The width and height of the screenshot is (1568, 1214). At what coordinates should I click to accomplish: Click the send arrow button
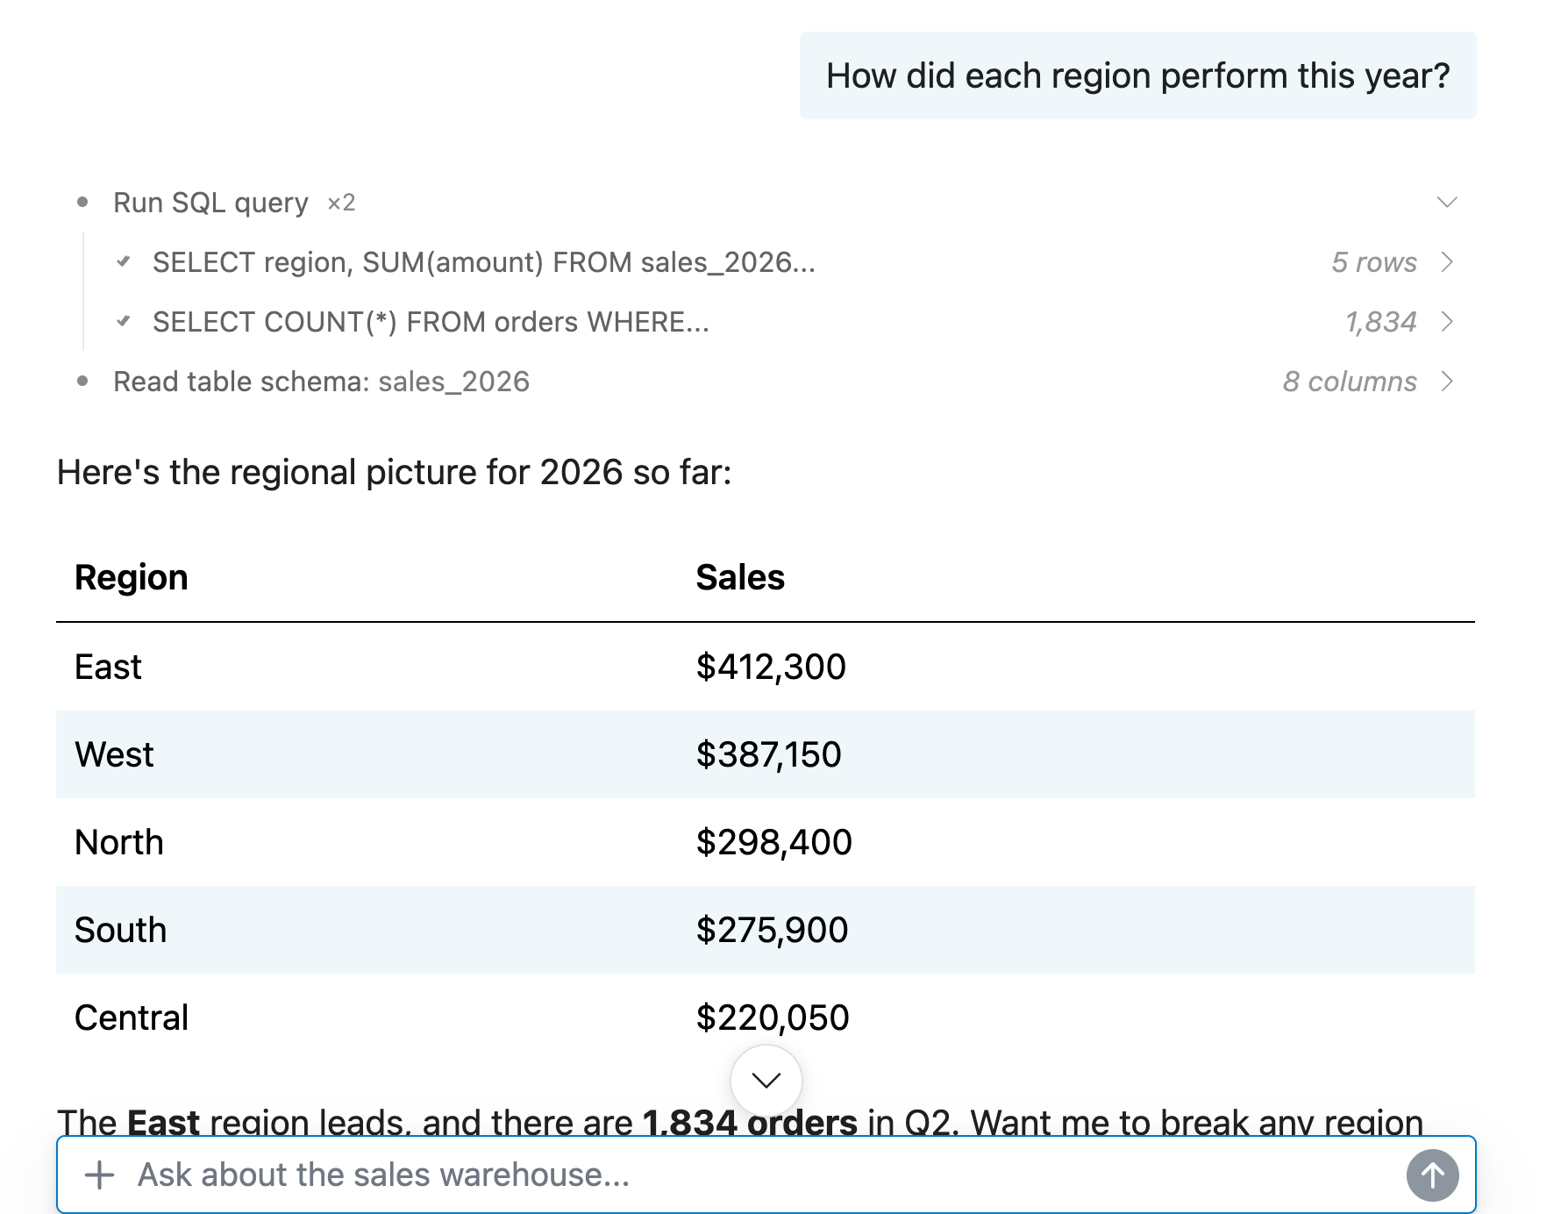[x=1432, y=1175]
